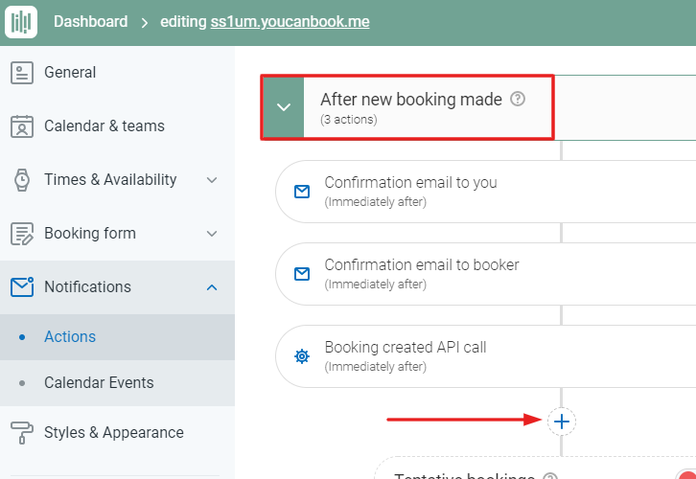The image size is (696, 479).
Task: Go to Dashboard breadcrumb link
Action: tap(90, 22)
